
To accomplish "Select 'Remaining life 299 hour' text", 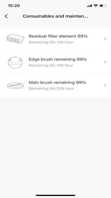I will click(x=51, y=88).
